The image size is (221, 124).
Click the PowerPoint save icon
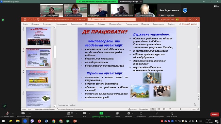(25, 19)
